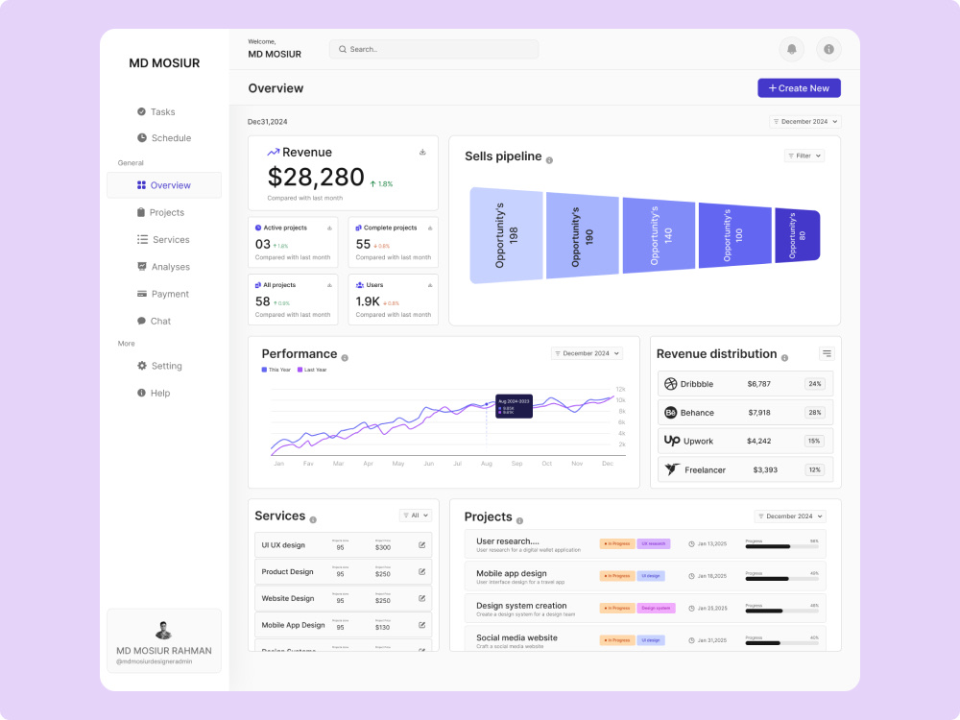Open Analyses in the sidebar
960x720 pixels.
point(163,267)
